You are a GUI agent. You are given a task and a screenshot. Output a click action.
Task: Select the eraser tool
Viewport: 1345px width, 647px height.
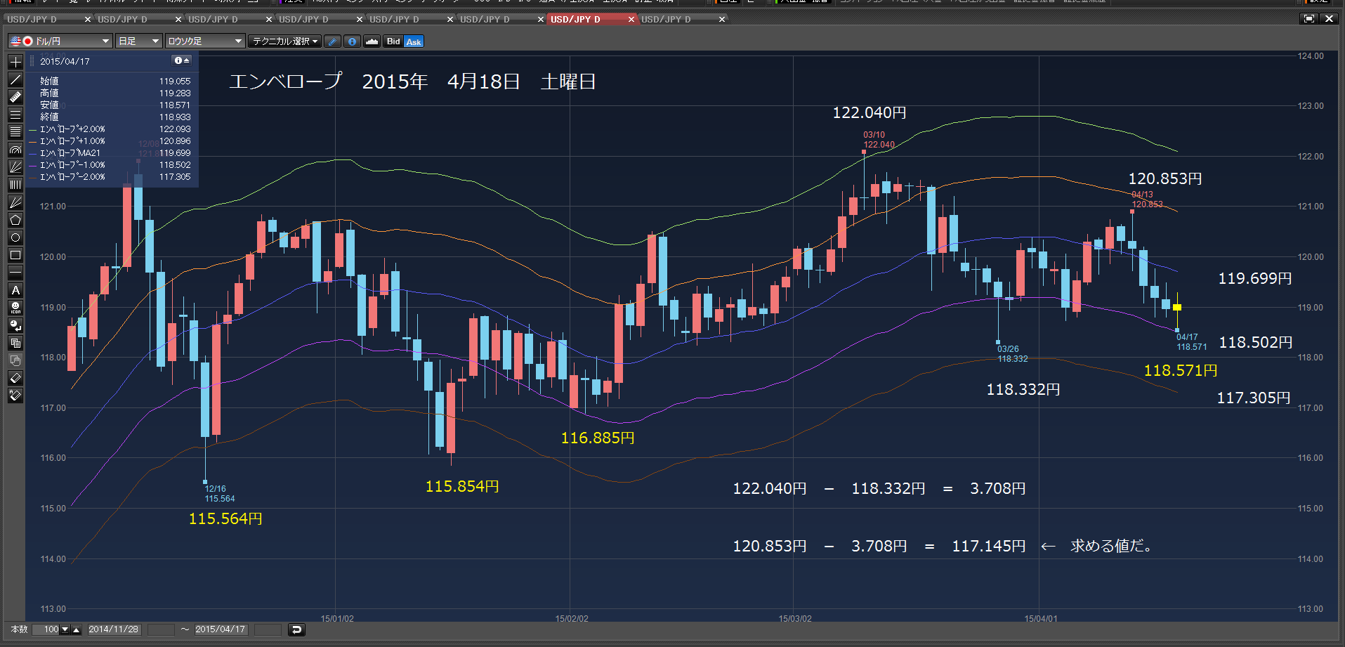(x=15, y=378)
